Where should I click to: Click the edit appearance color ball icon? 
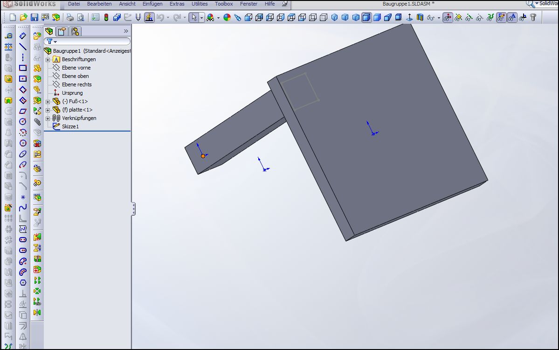227,18
